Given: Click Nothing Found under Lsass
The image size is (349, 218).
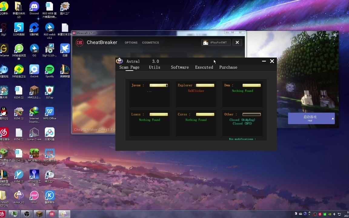Looking at the screenshot, I should [x=150, y=120].
